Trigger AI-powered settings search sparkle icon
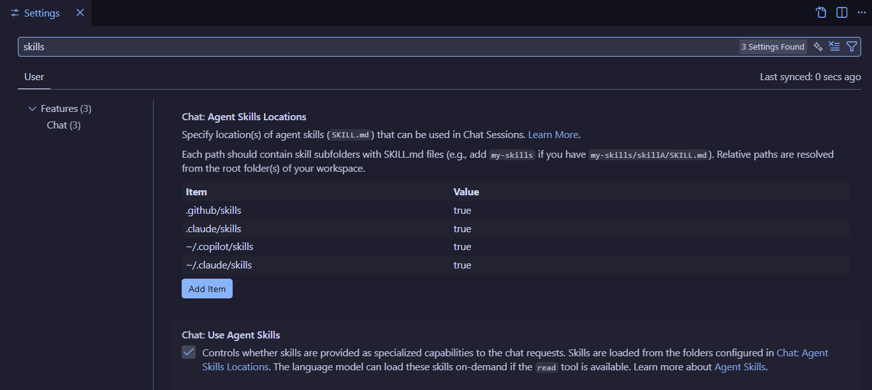Viewport: 872px width, 390px height. [818, 46]
